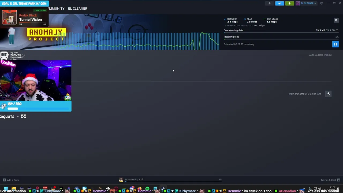Click the 'Auto-updates enabled' label
This screenshot has height=193, width=343.
click(x=320, y=55)
